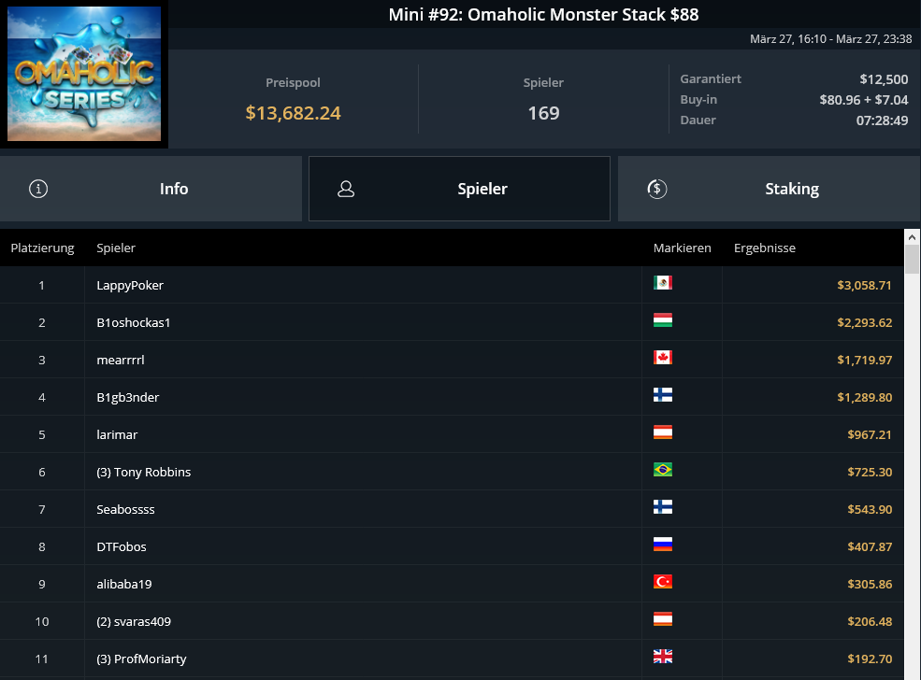921x680 pixels.
Task: Select the Spieler tab
Action: [459, 189]
